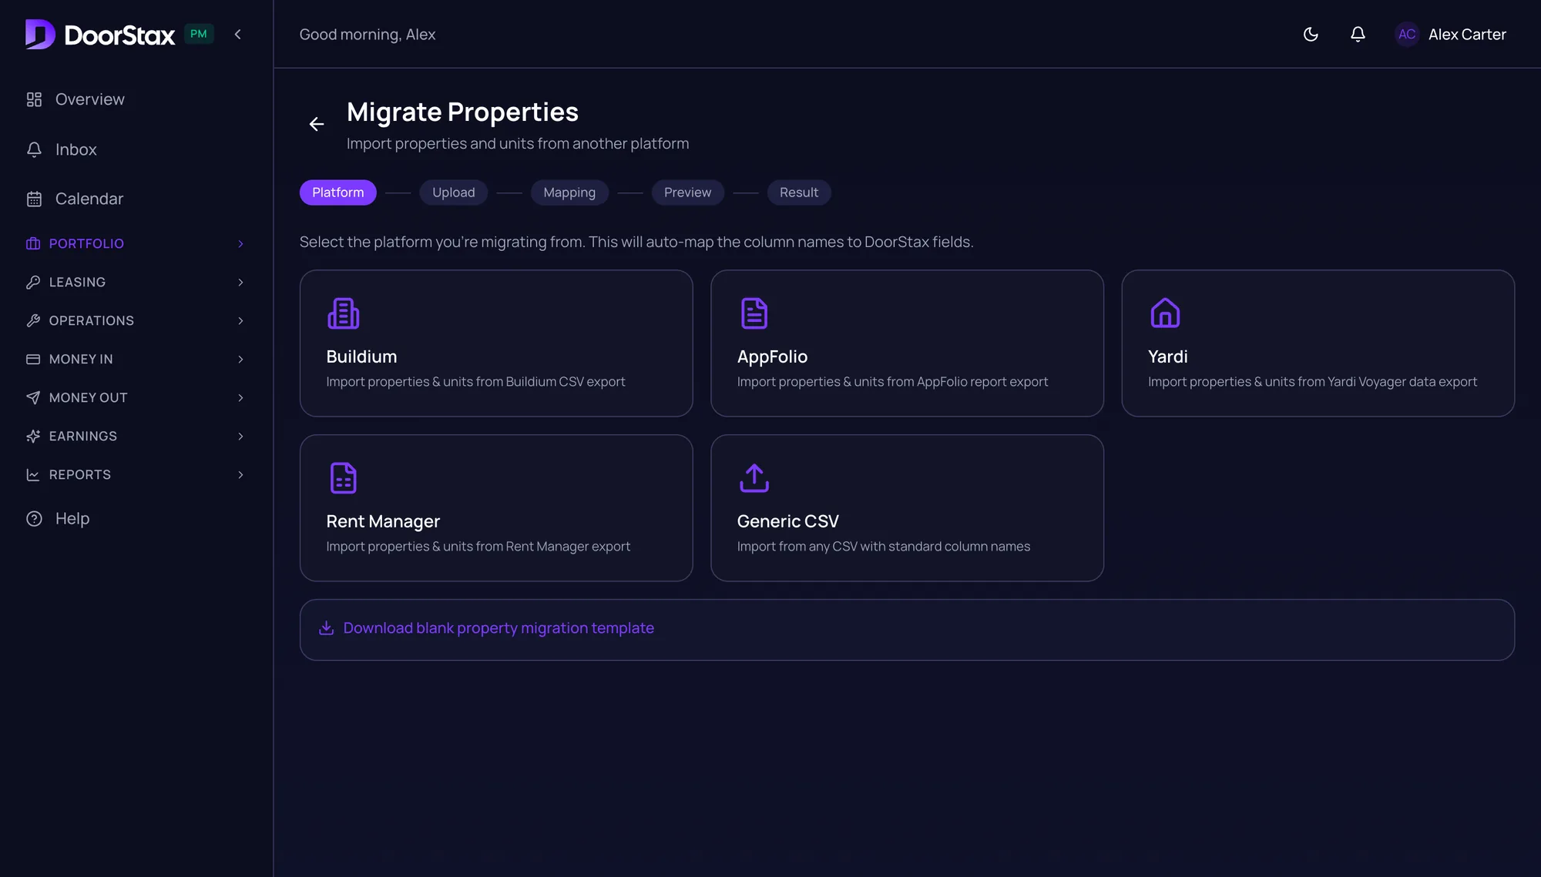The image size is (1541, 877).
Task: Expand the Money In section chevron
Action: (x=240, y=359)
